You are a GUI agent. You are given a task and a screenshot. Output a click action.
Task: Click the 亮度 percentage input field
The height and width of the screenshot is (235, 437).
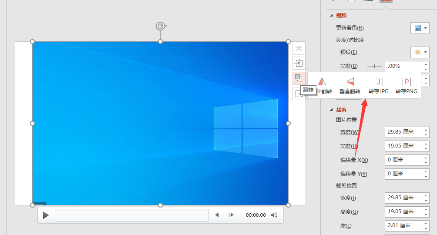pyautogui.click(x=404, y=66)
